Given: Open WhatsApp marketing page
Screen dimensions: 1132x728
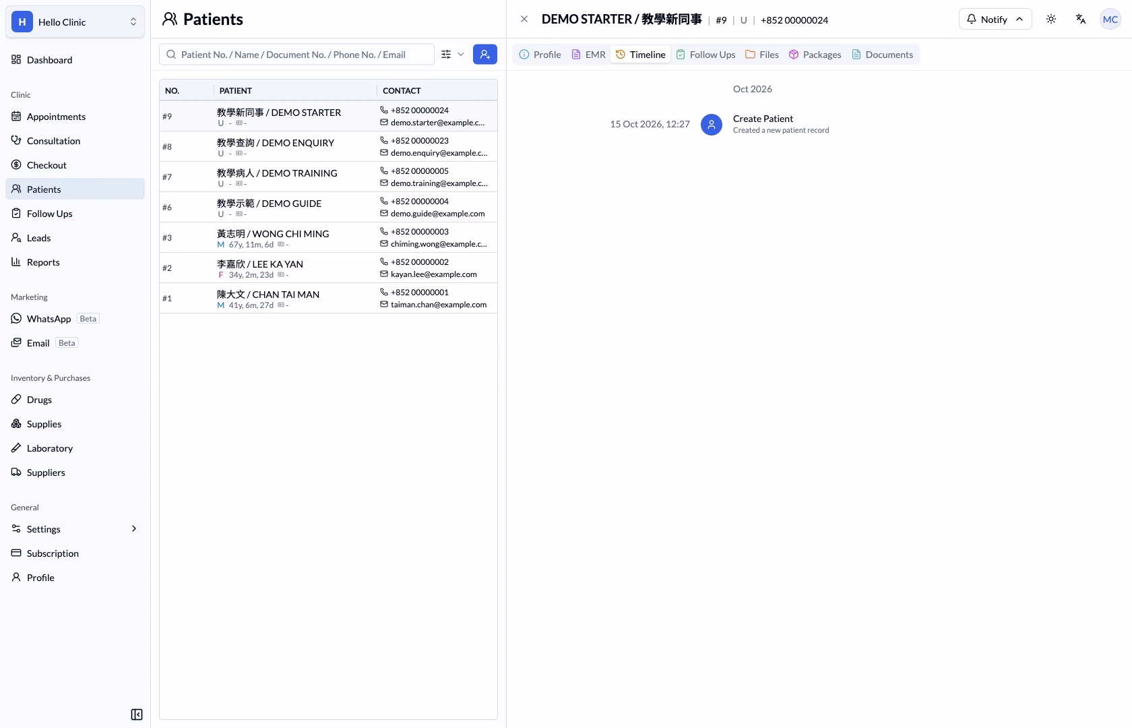Looking at the screenshot, I should click(x=75, y=319).
